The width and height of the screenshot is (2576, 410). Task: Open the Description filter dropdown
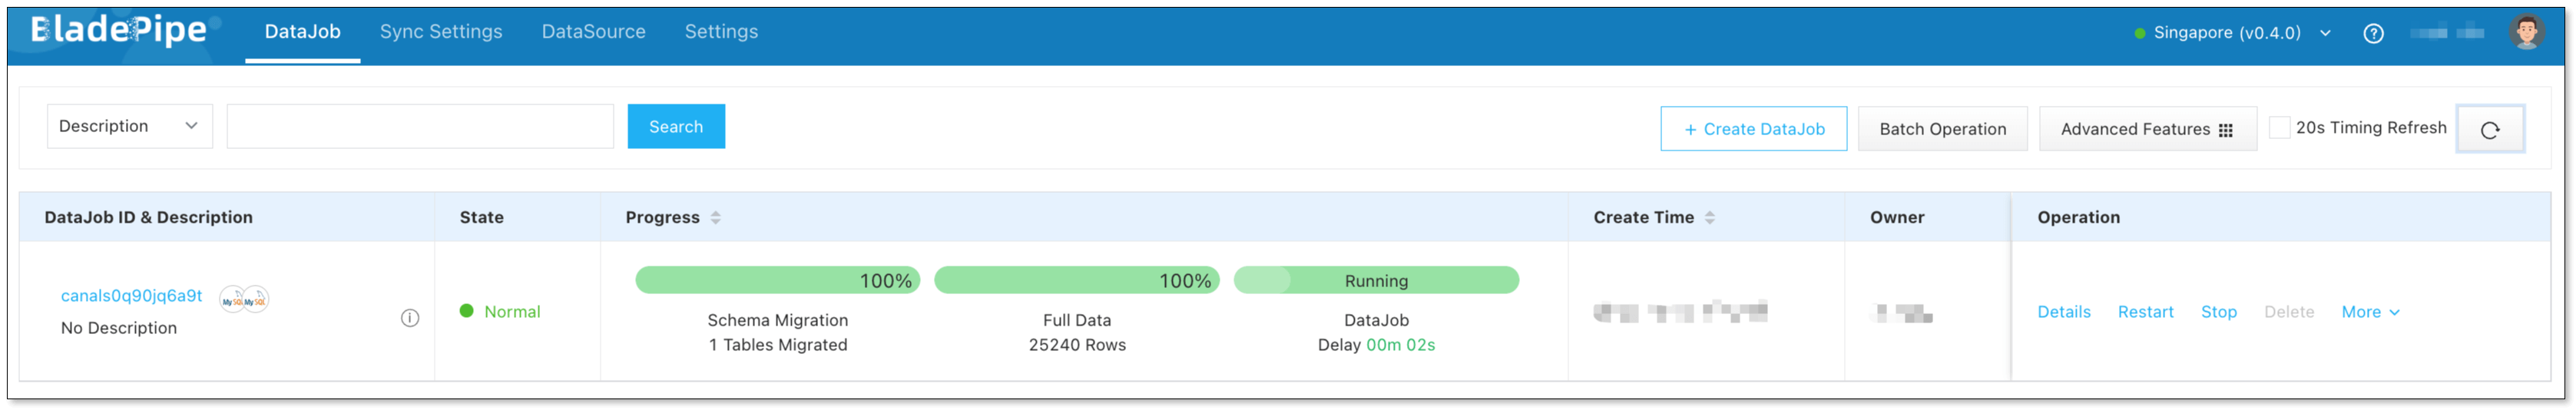point(129,126)
